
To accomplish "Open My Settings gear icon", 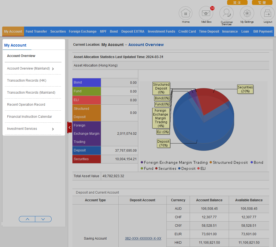I will point(247,13).
